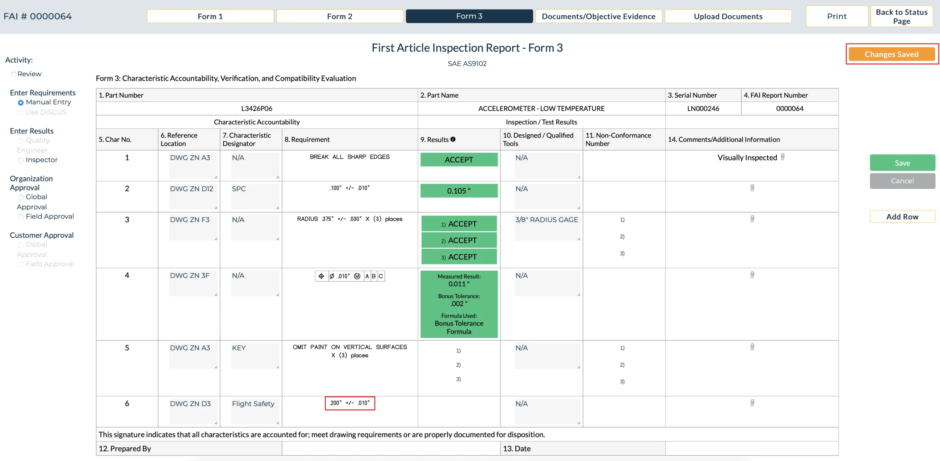Viewport: 940px width, 461px height.
Task: Choose the Inspector radio button
Action: click(x=21, y=160)
